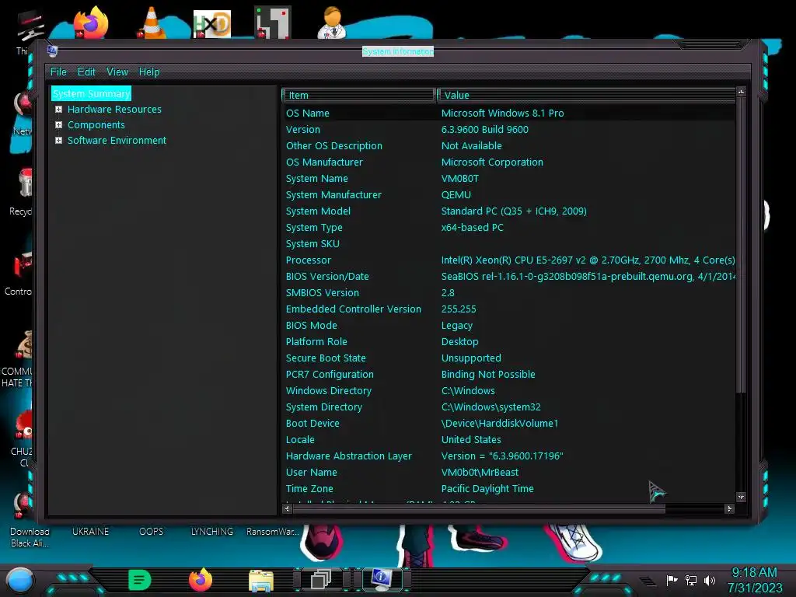796x597 pixels.
Task: Open File Explorer from the taskbar
Action: click(x=261, y=581)
